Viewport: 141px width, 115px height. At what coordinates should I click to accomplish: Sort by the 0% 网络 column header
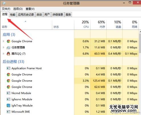click(131, 25)
